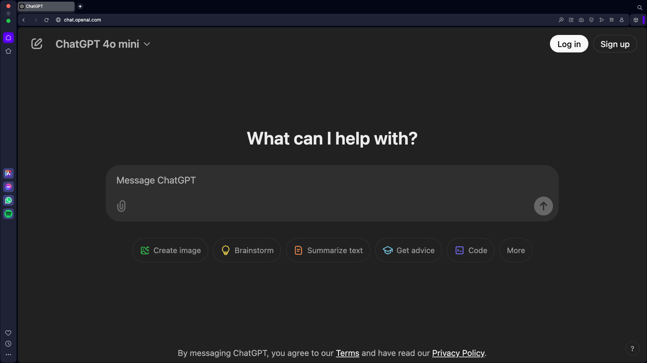View site info via the globe icon

coord(58,20)
